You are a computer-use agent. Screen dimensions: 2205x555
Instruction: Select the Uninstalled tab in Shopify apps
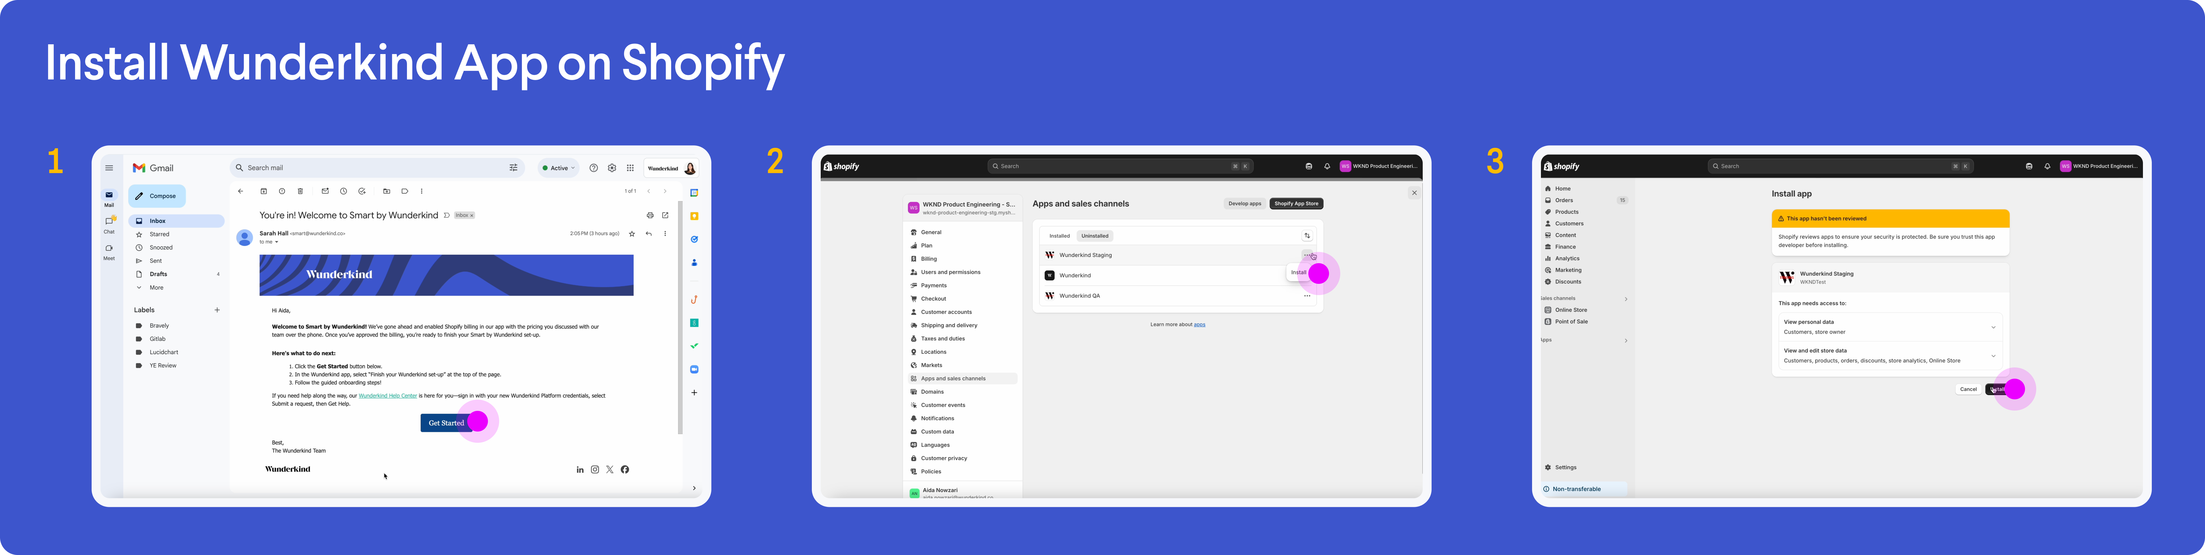(1095, 236)
